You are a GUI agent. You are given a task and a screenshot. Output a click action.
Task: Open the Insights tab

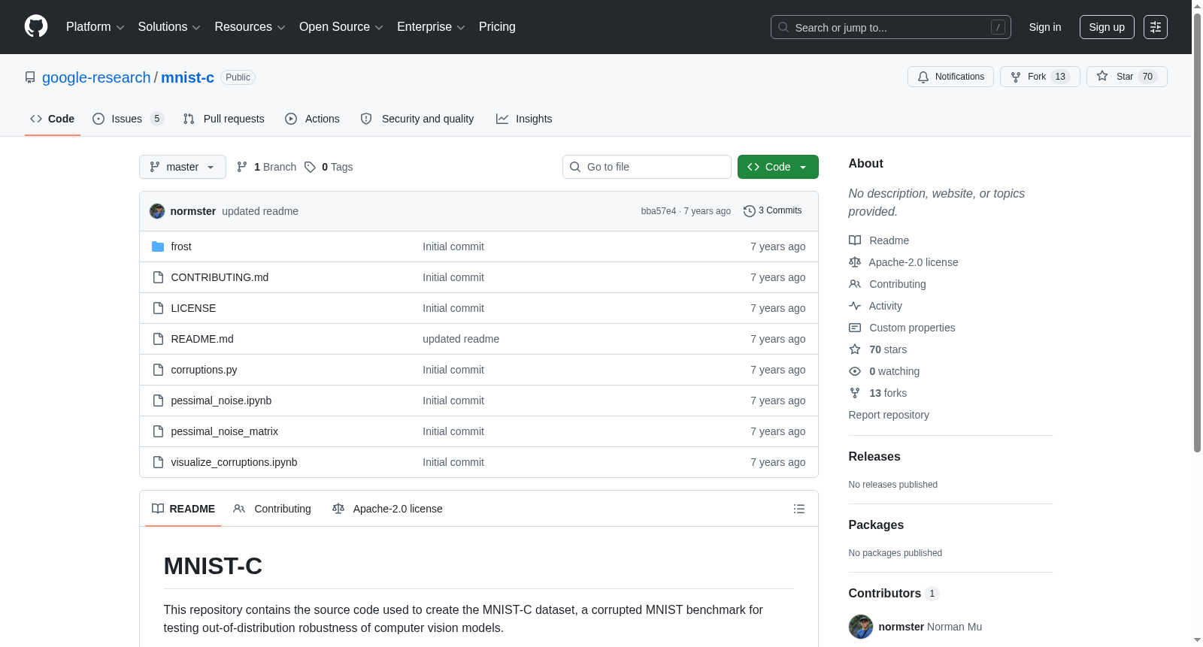[524, 119]
